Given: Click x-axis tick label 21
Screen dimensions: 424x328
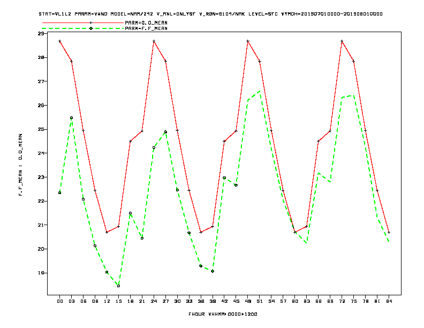Looking at the screenshot, I should click(142, 301).
